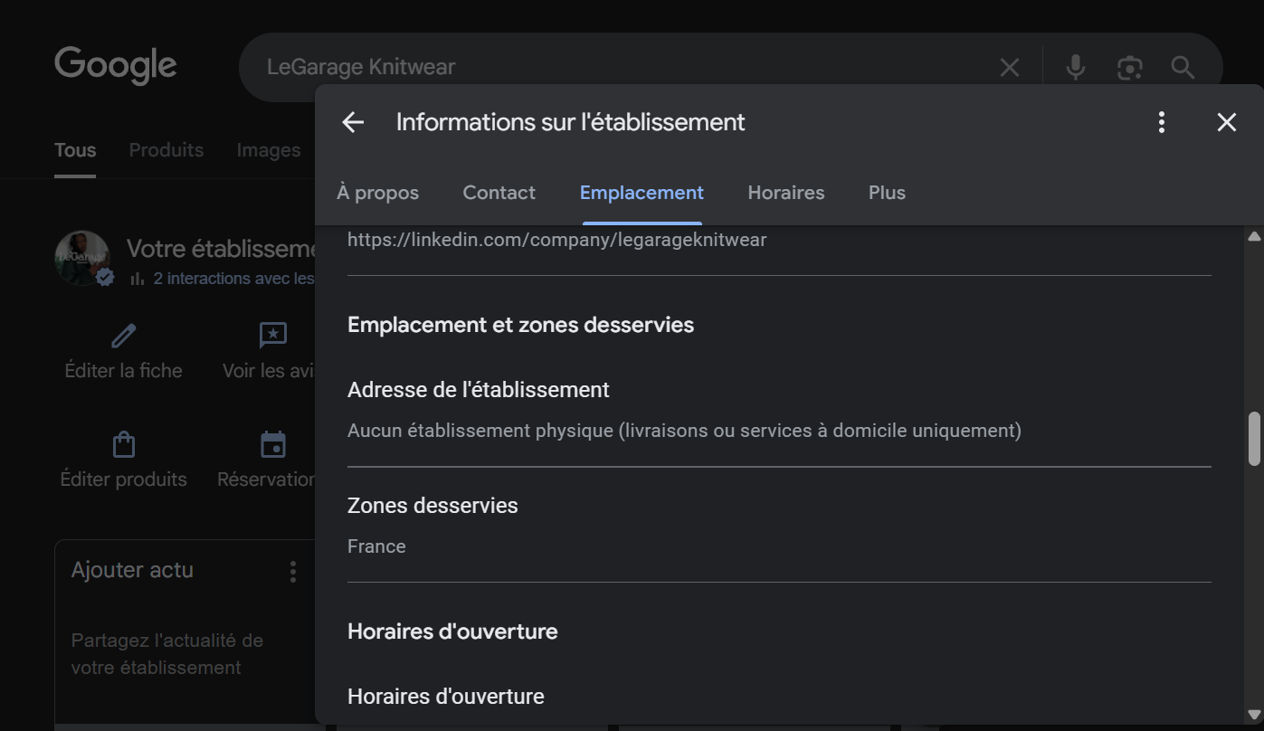Submit search with the magnifier icon
The width and height of the screenshot is (1264, 731).
tap(1183, 68)
